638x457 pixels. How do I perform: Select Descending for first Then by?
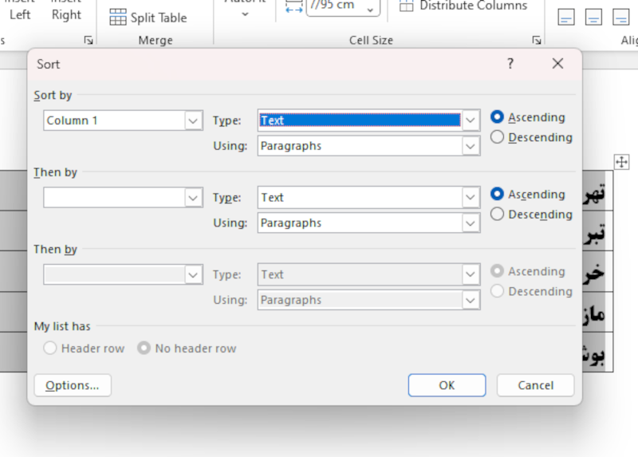click(497, 214)
